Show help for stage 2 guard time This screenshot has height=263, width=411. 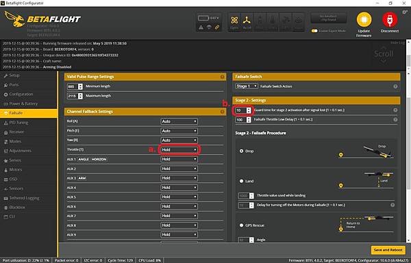(395, 110)
